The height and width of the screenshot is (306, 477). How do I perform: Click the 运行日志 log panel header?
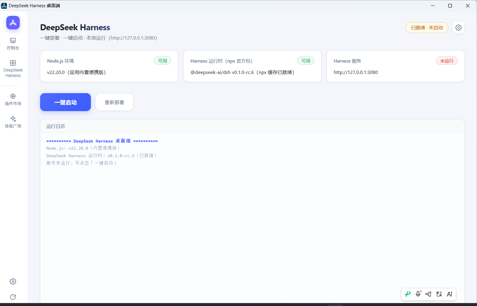coord(252,126)
